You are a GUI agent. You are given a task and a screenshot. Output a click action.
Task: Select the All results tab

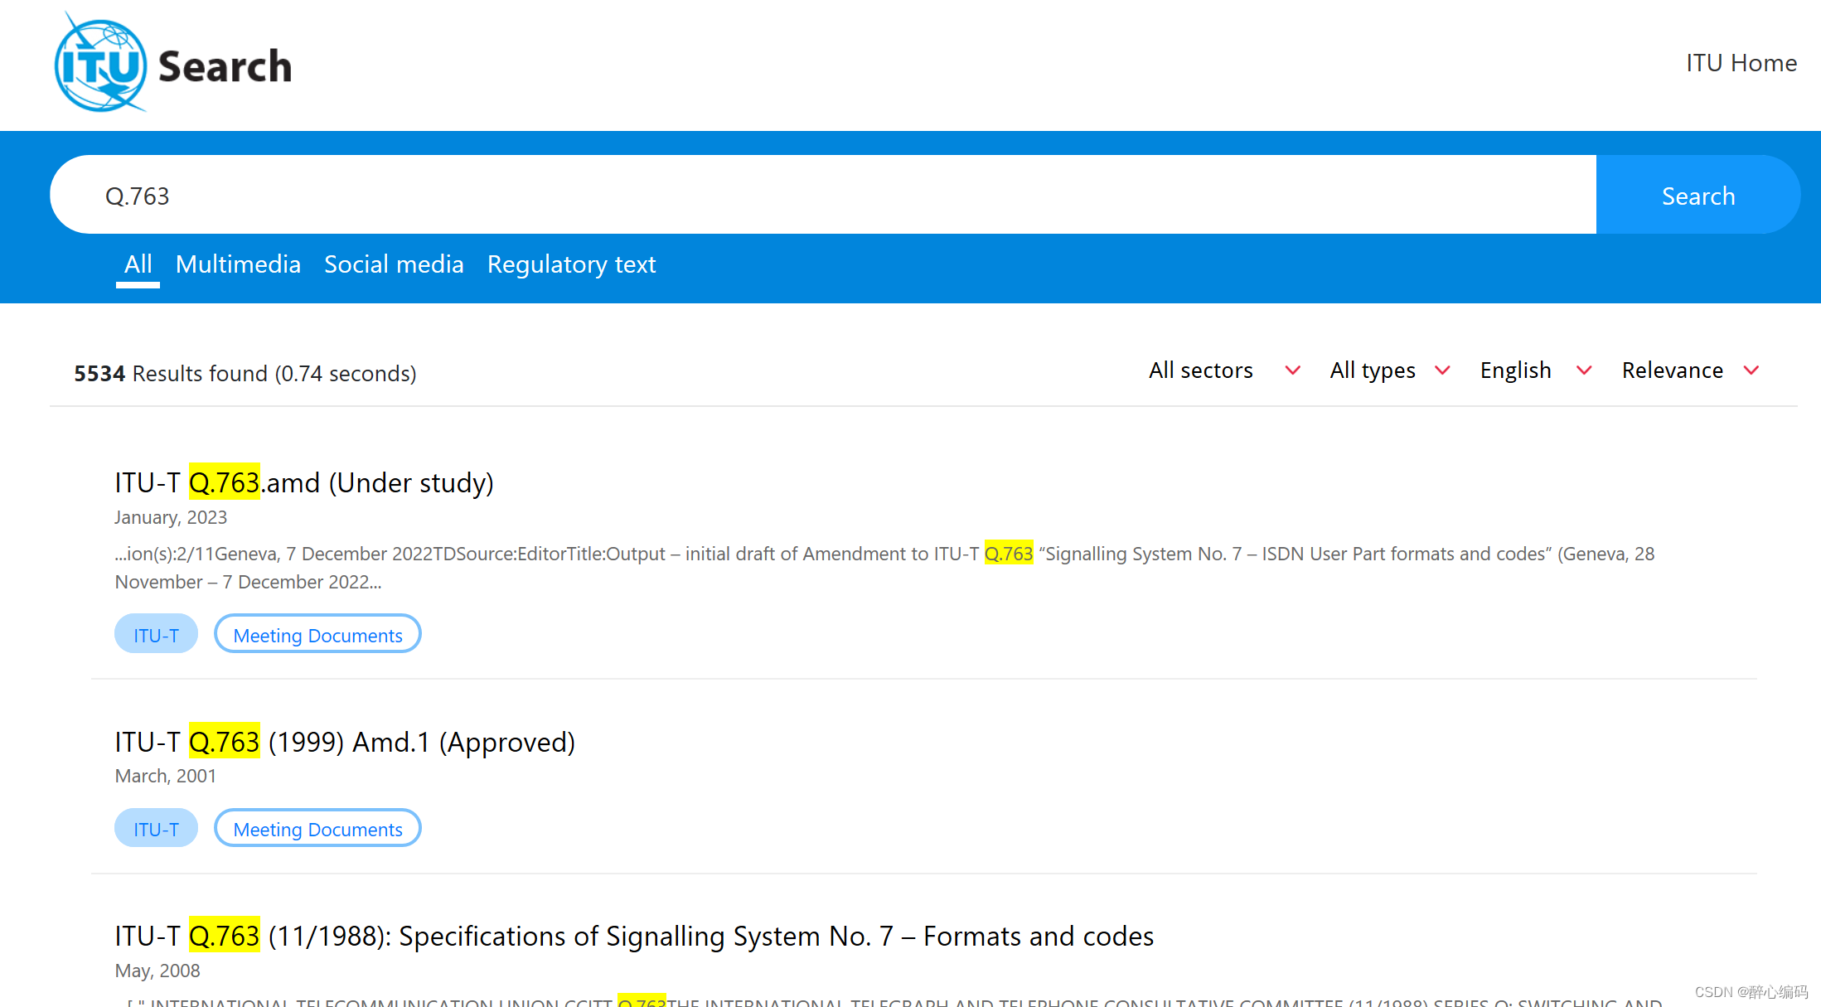tap(138, 264)
